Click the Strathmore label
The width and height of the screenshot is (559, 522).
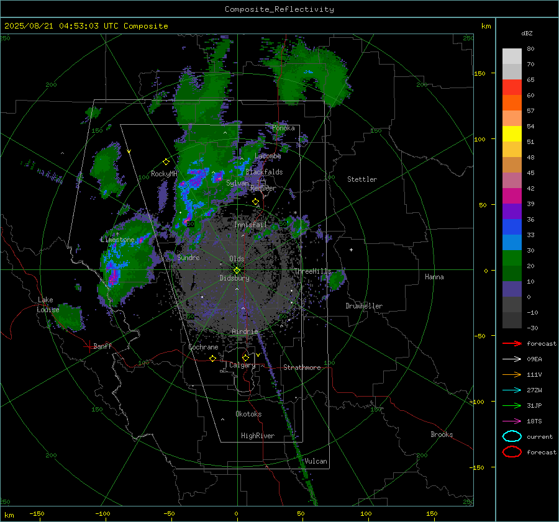tap(302, 367)
